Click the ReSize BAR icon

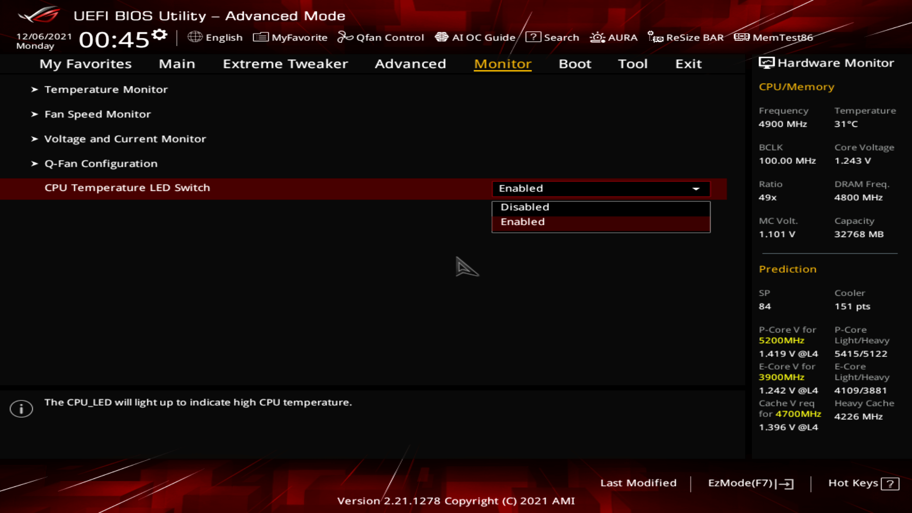pos(655,37)
